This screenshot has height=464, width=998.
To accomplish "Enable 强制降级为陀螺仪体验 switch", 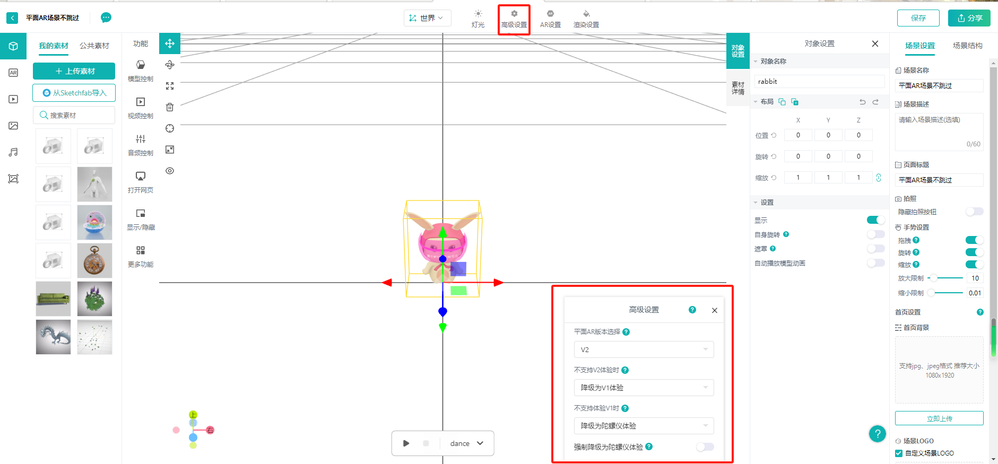I will [705, 447].
